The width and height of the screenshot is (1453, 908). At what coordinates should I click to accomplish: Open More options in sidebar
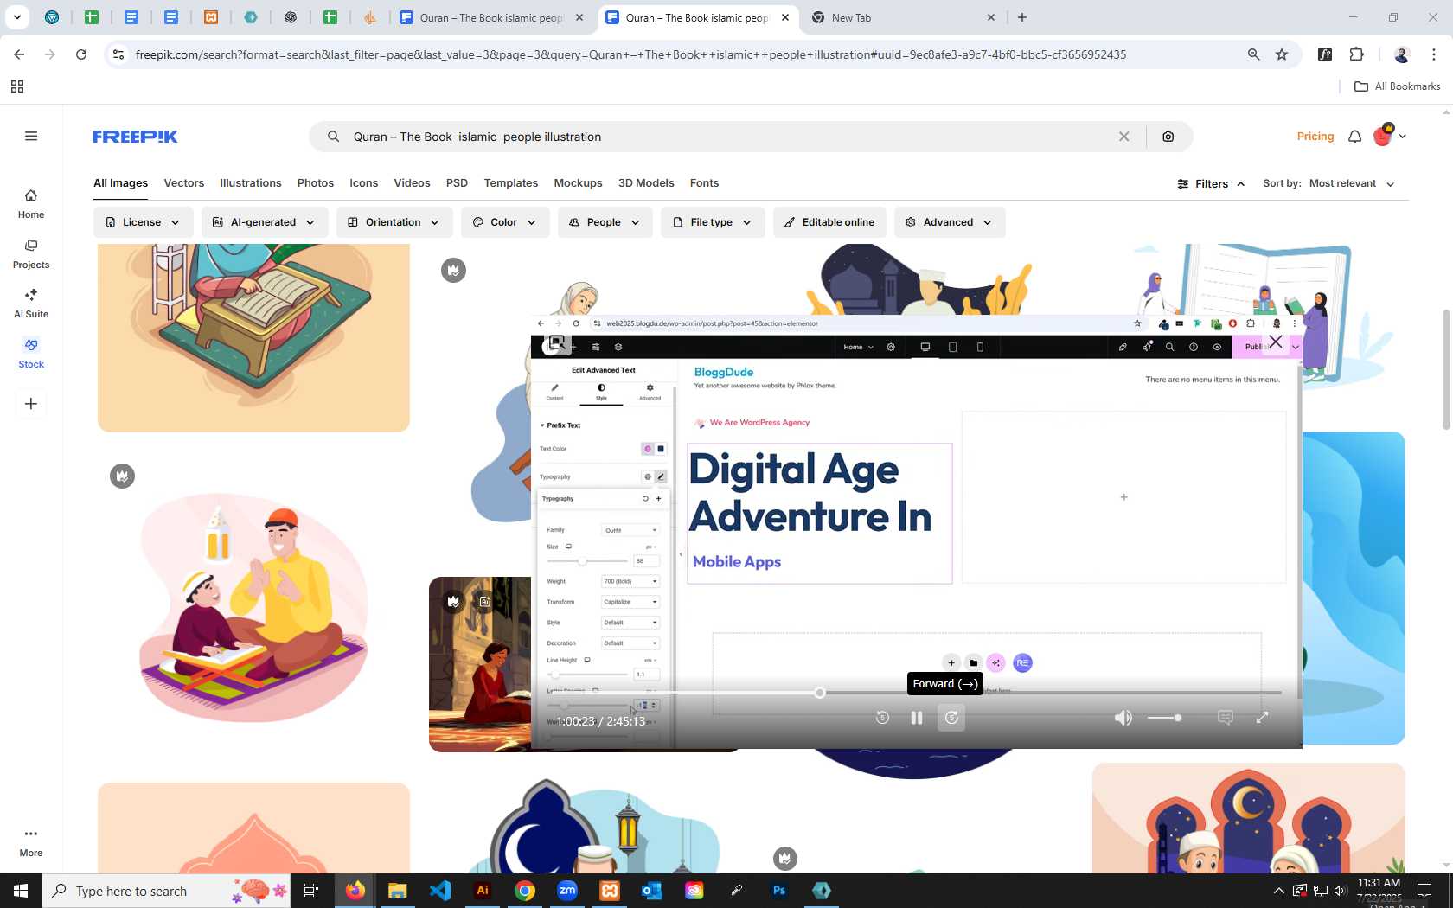click(x=31, y=842)
